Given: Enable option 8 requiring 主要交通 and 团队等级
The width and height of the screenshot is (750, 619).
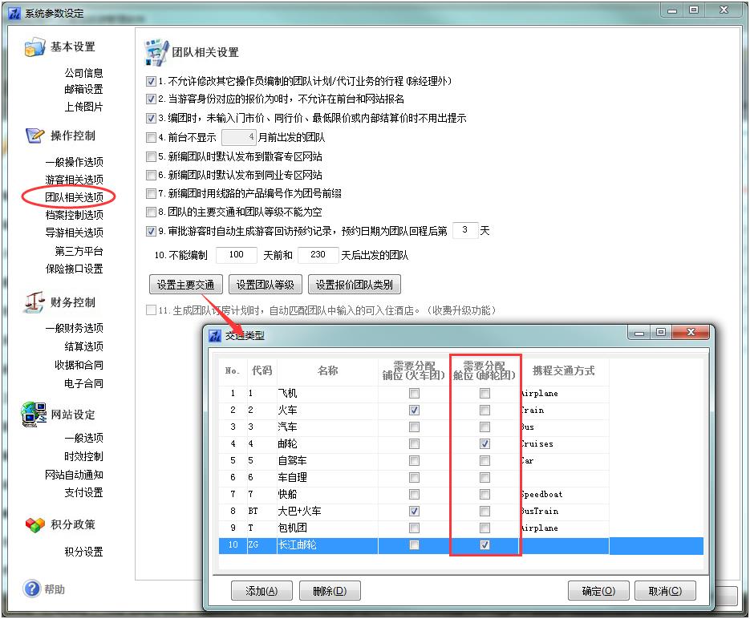Looking at the screenshot, I should (x=151, y=212).
